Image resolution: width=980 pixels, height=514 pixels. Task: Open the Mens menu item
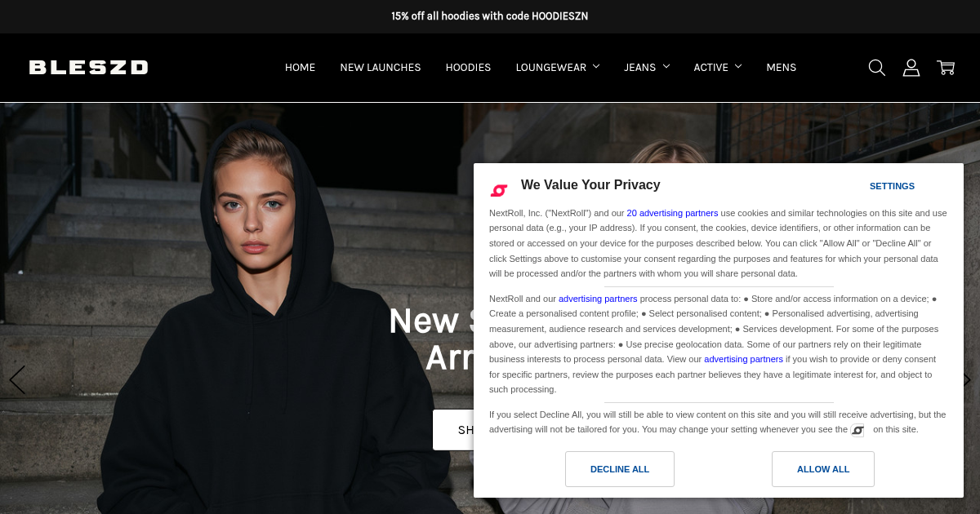781,68
